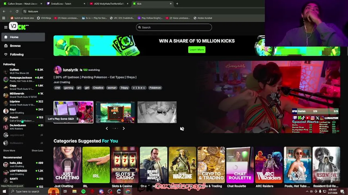Open File Explorer from the taskbar
Screen dimensions: 348x195
[74, 191]
